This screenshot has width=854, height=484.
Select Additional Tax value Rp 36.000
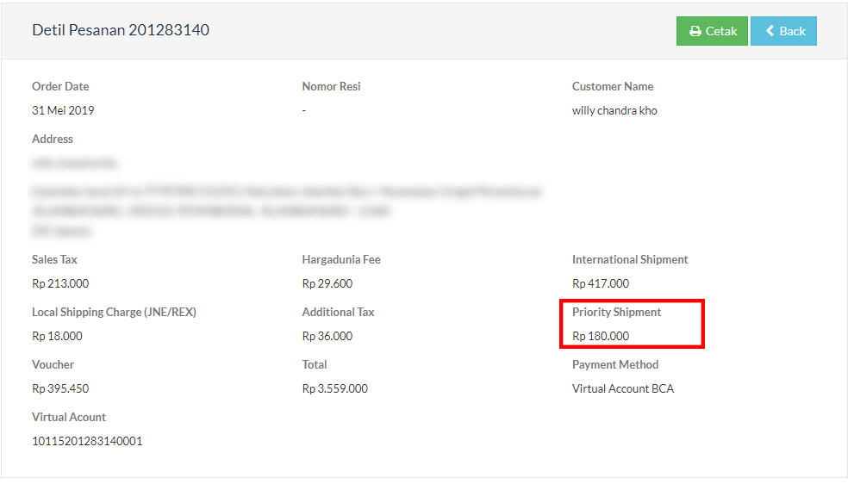point(327,336)
